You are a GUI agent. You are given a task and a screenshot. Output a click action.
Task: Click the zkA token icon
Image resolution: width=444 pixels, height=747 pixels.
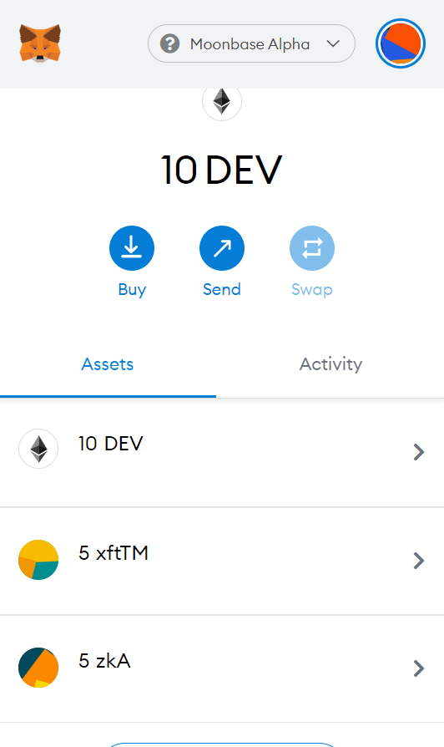pyautogui.click(x=38, y=668)
